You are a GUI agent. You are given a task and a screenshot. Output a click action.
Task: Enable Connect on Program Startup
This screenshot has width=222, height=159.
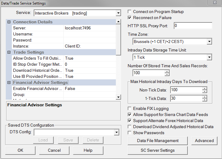[130, 12]
